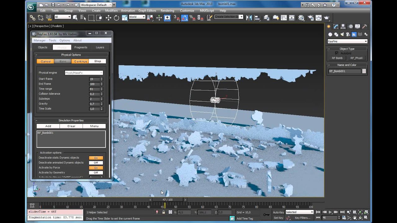The width and height of the screenshot is (397, 223).
Task: Click the RF_Bomb001 name field
Action: click(345, 71)
